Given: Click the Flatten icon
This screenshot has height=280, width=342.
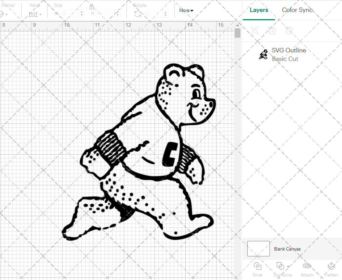Looking at the screenshot, I should point(331,266).
